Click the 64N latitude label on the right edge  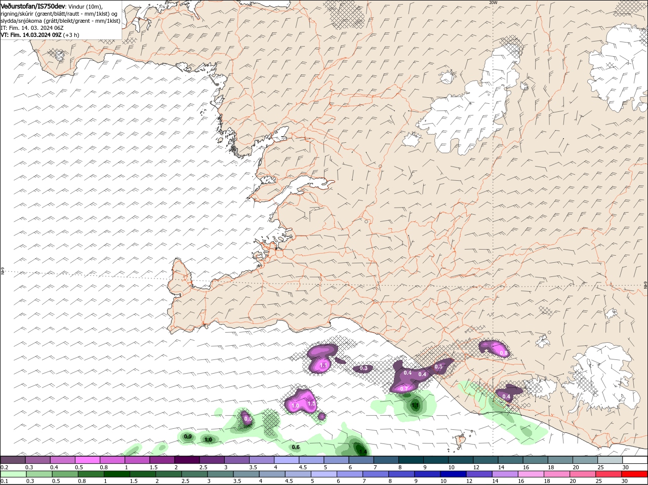645,286
